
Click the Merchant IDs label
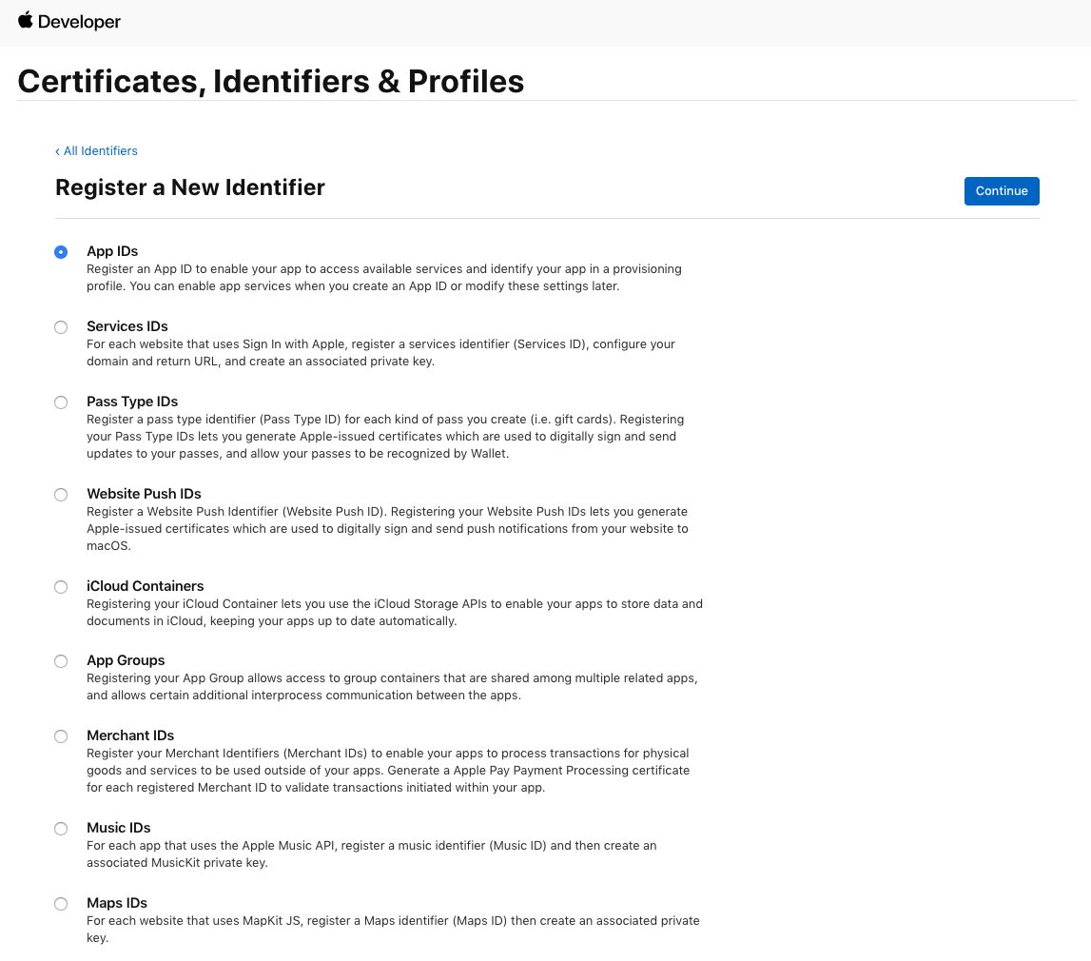click(130, 735)
